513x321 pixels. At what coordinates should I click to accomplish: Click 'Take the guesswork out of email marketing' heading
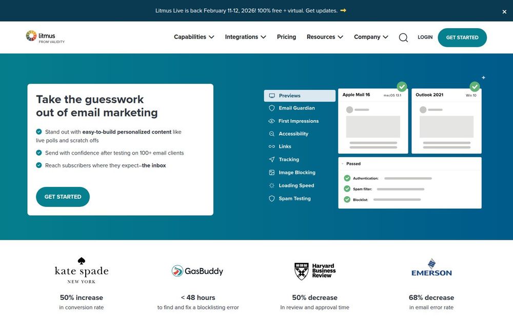[97, 106]
